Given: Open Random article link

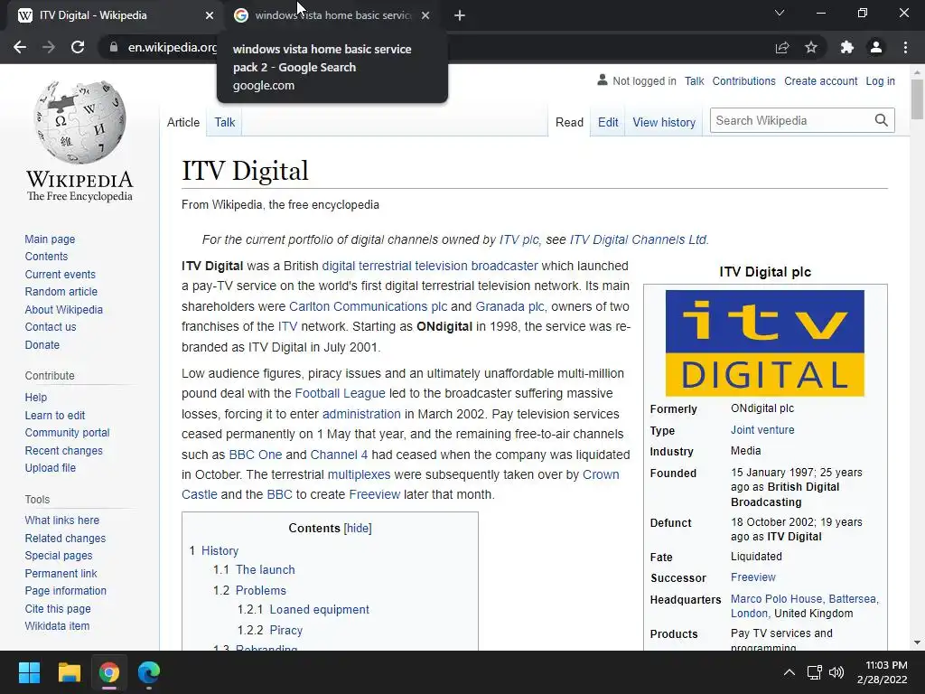Looking at the screenshot, I should (61, 292).
